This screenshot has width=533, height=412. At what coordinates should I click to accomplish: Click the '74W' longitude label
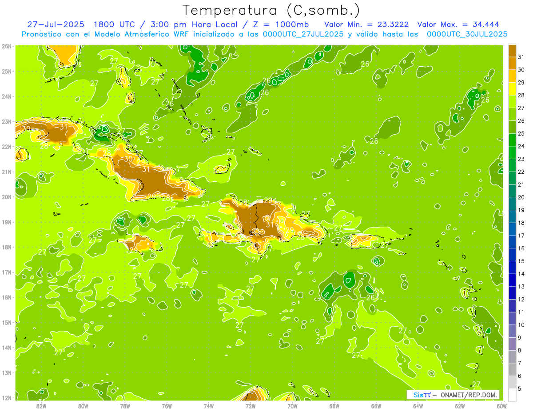[209, 406]
